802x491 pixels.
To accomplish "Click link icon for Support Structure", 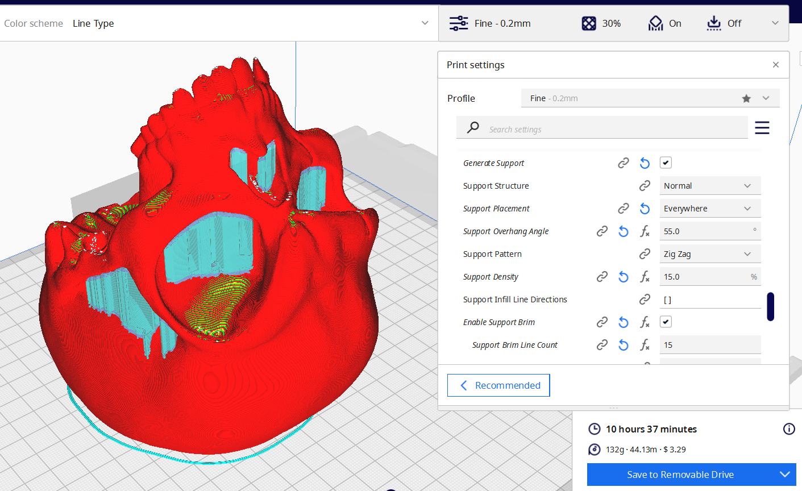I will tap(645, 186).
